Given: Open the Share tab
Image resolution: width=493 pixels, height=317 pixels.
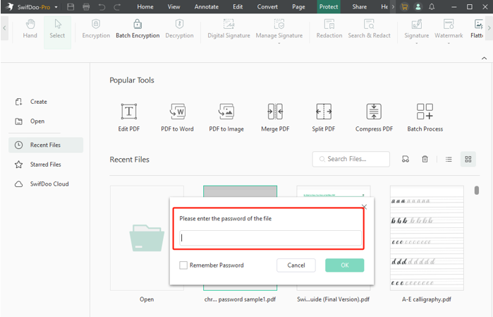Looking at the screenshot, I should pyautogui.click(x=360, y=6).
